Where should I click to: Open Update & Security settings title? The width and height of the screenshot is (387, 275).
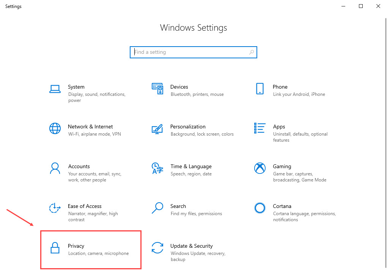click(x=192, y=246)
